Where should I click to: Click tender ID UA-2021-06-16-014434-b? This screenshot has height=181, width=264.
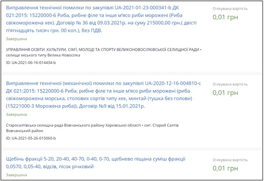point(31,63)
